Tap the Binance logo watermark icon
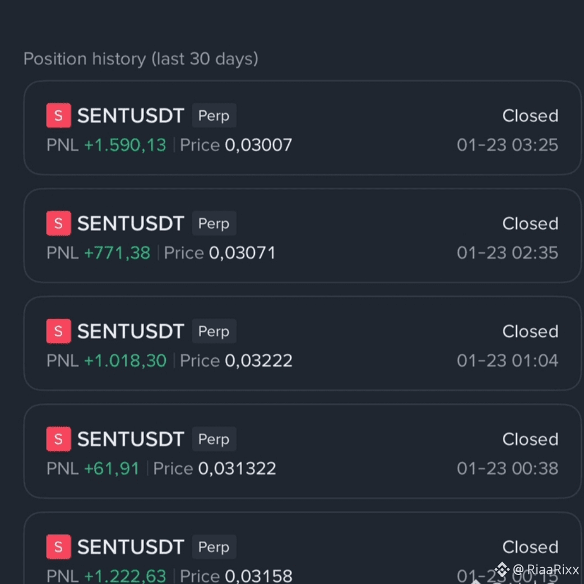The image size is (584, 584). [x=502, y=569]
